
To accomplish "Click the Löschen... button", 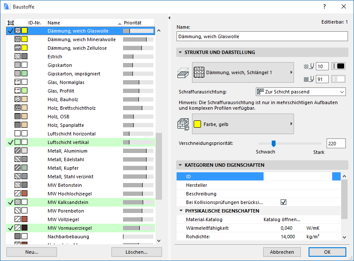I will 137,252.
